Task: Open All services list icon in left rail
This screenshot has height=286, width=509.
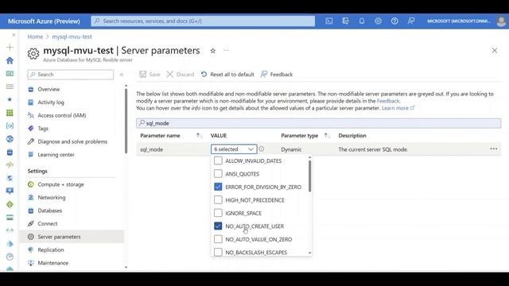Action: [x=10, y=87]
